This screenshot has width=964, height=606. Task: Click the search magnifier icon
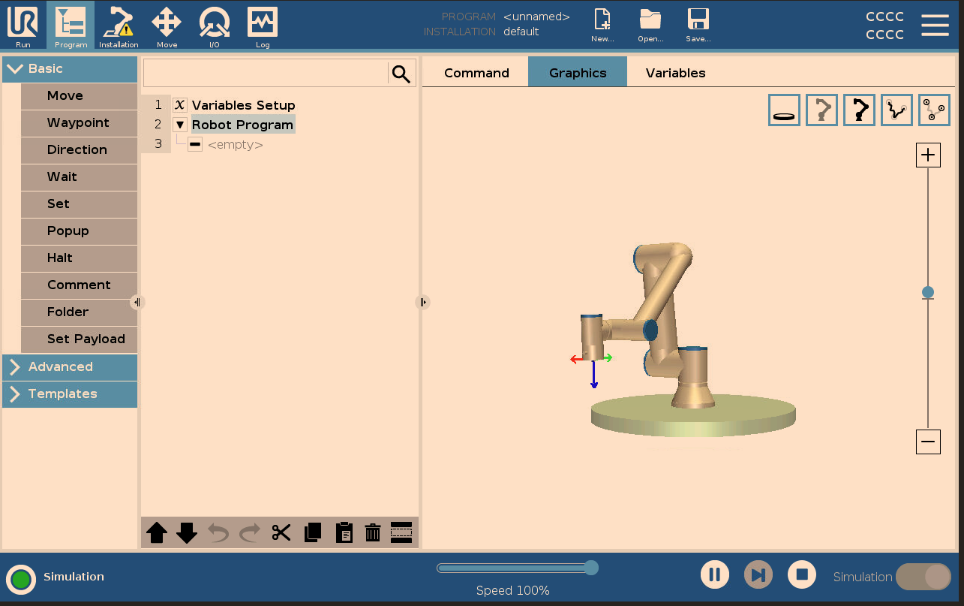(401, 74)
